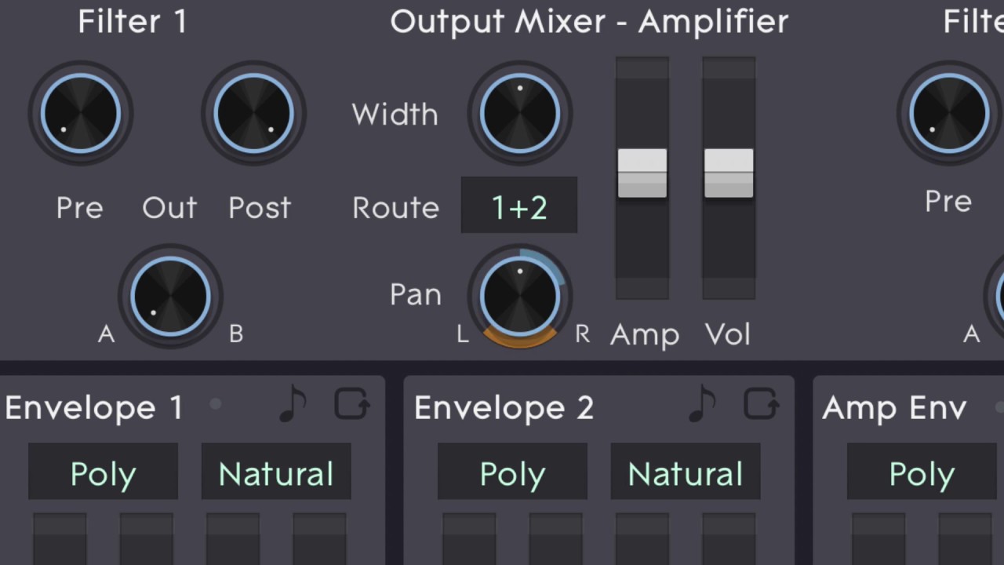Open Amp Env Poly mode dropdown
1004x565 pixels.
click(x=922, y=472)
